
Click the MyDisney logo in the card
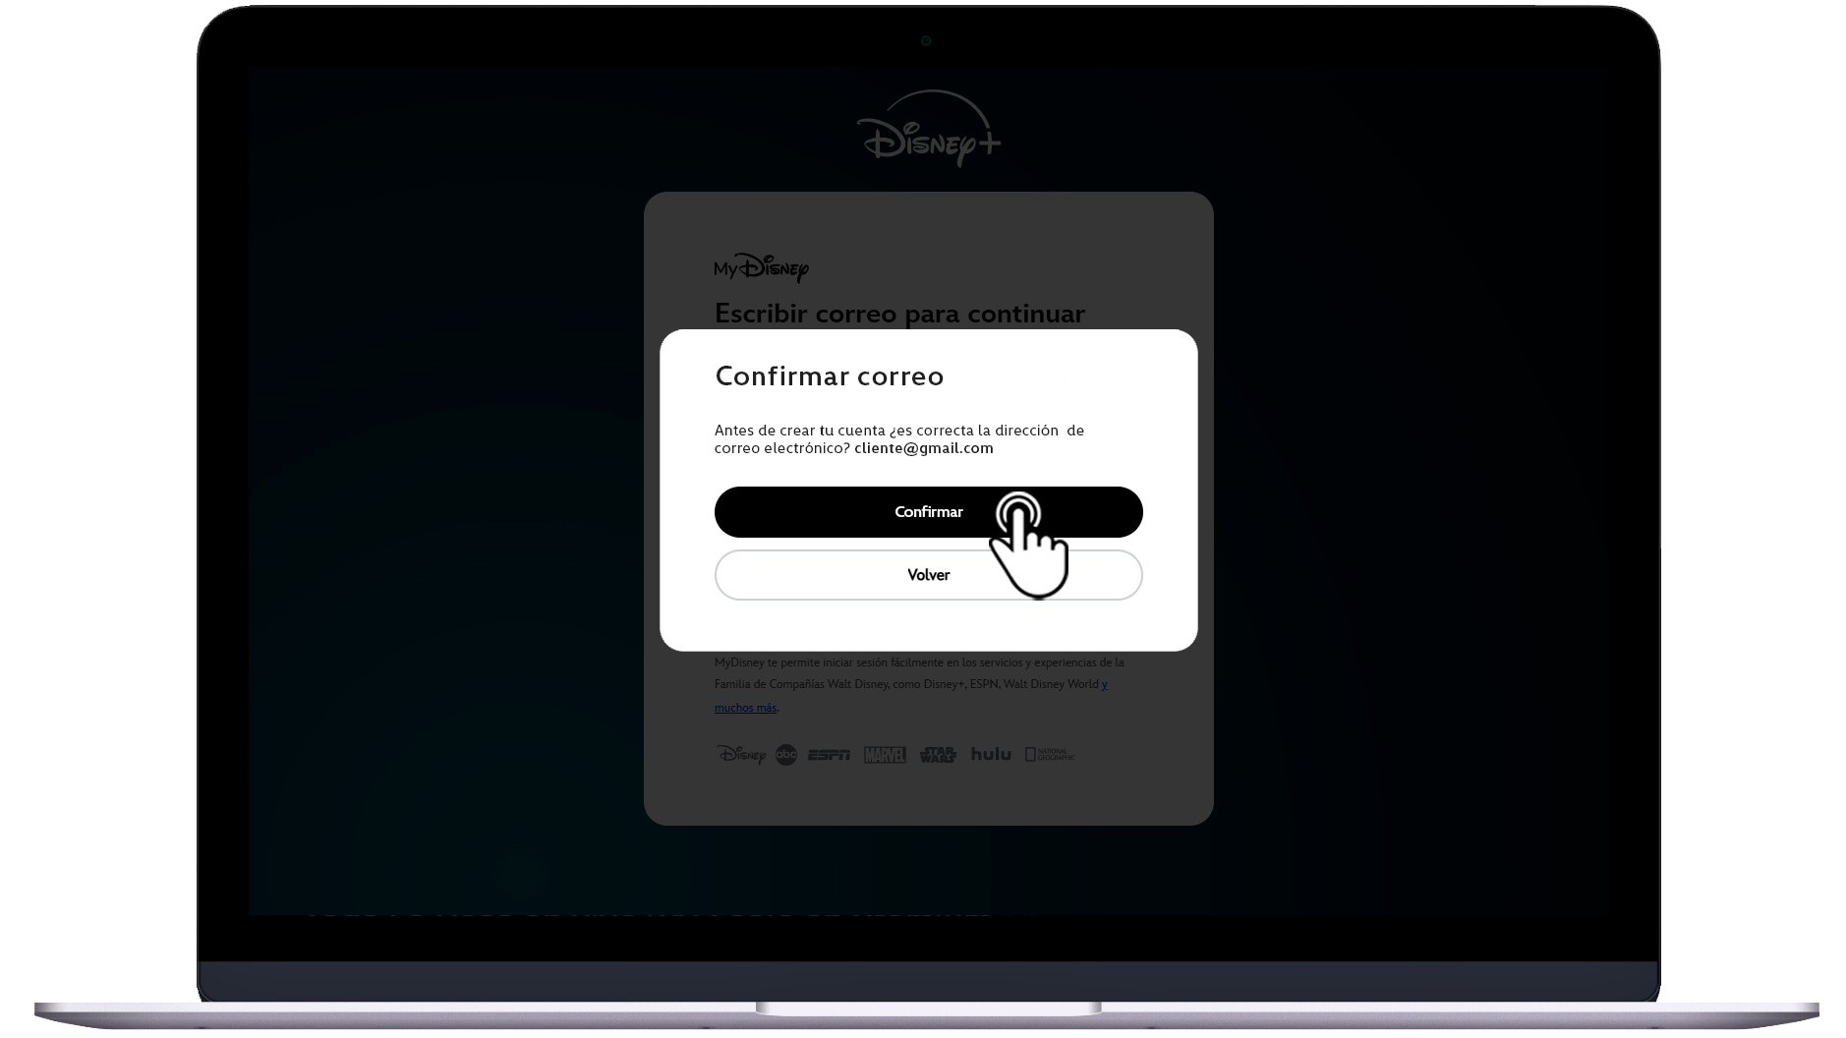[x=762, y=268]
